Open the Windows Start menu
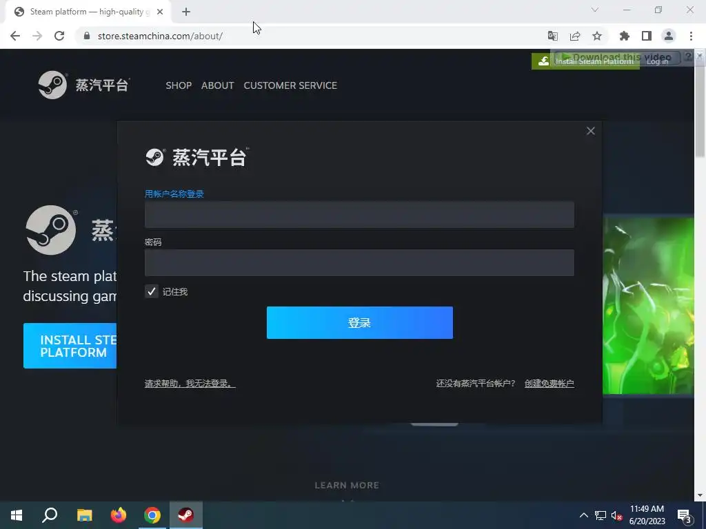Image resolution: width=706 pixels, height=529 pixels. tap(17, 515)
